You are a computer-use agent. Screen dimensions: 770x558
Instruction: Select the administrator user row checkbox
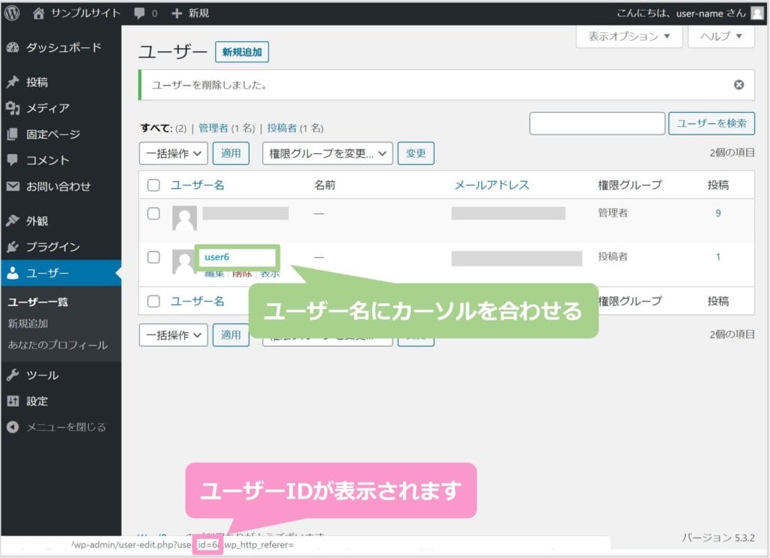153,214
